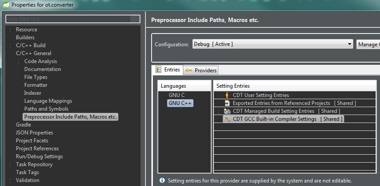Viewport: 380px width, 186px height.
Task: Select GNU C in the Languages list
Action: pos(177,95)
